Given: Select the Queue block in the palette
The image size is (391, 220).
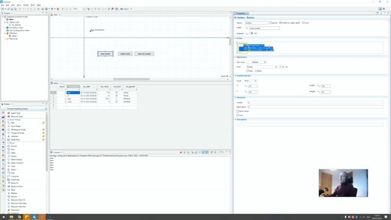Looking at the screenshot, I should point(13,156).
